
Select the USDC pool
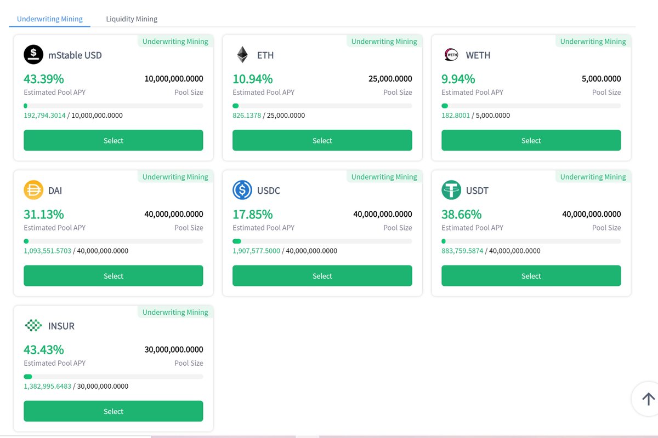point(322,275)
